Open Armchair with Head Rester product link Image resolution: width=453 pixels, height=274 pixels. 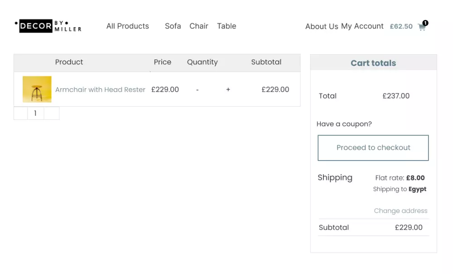[x=100, y=90]
